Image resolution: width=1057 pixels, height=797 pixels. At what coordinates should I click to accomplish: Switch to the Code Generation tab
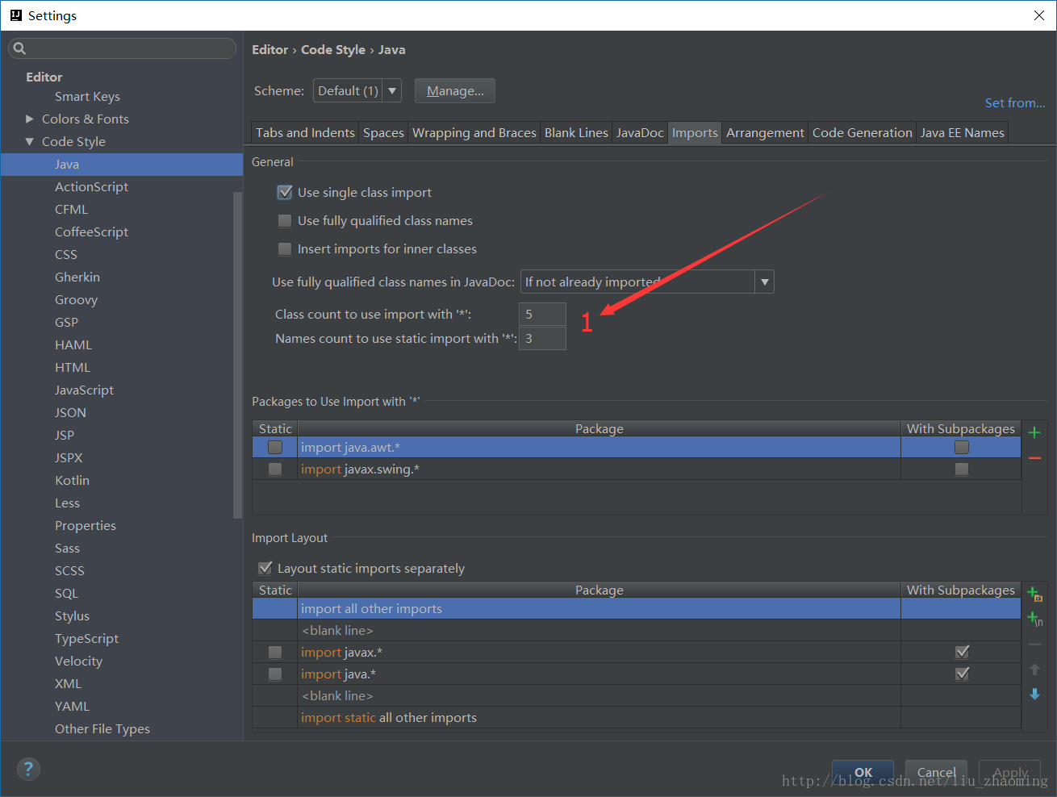click(x=862, y=133)
